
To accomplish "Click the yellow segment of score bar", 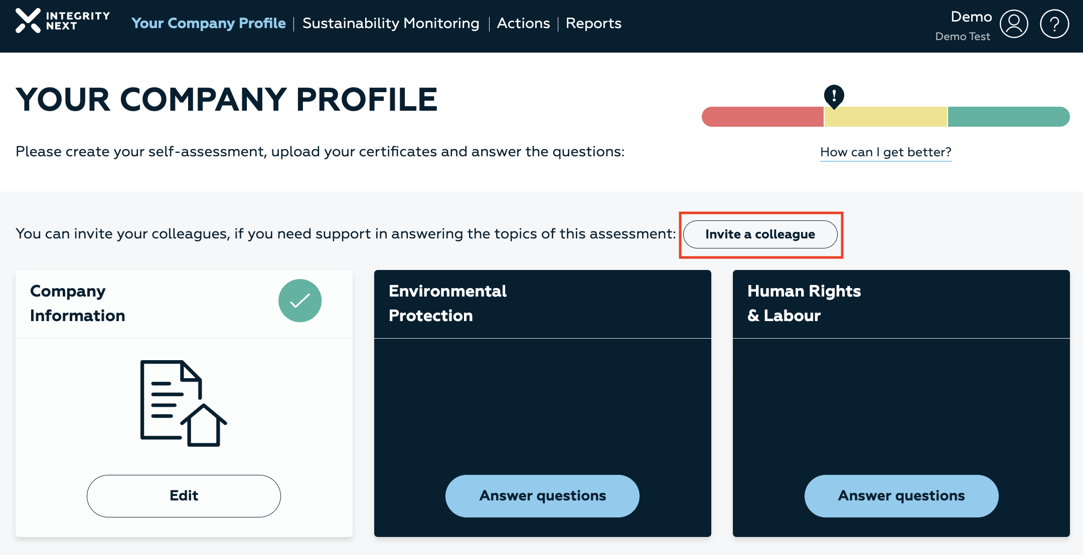I will click(885, 117).
